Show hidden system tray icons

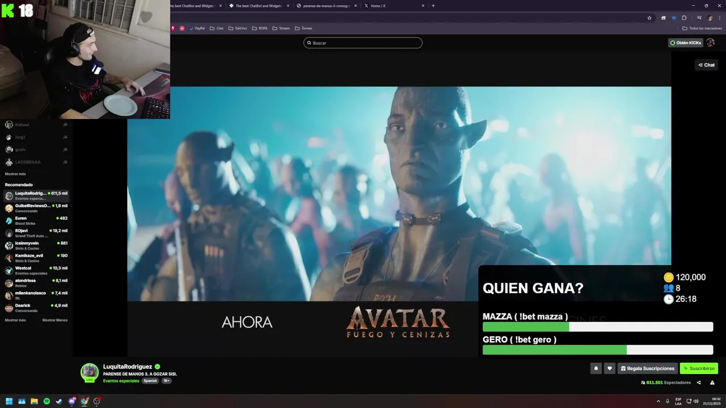click(x=659, y=401)
